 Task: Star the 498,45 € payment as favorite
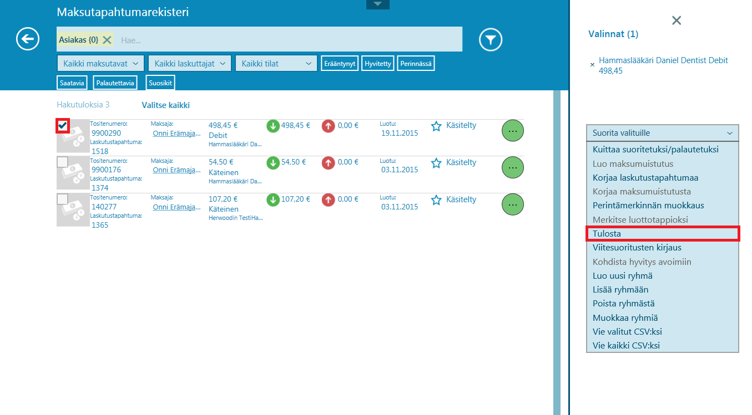(x=436, y=126)
